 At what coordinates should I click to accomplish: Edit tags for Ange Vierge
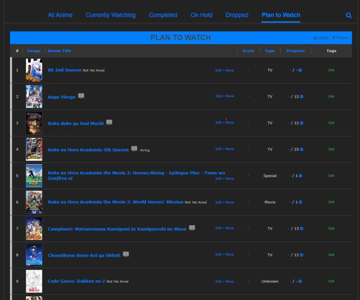pos(331,96)
